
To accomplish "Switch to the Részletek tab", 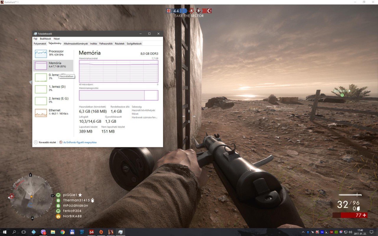I will click(120, 44).
